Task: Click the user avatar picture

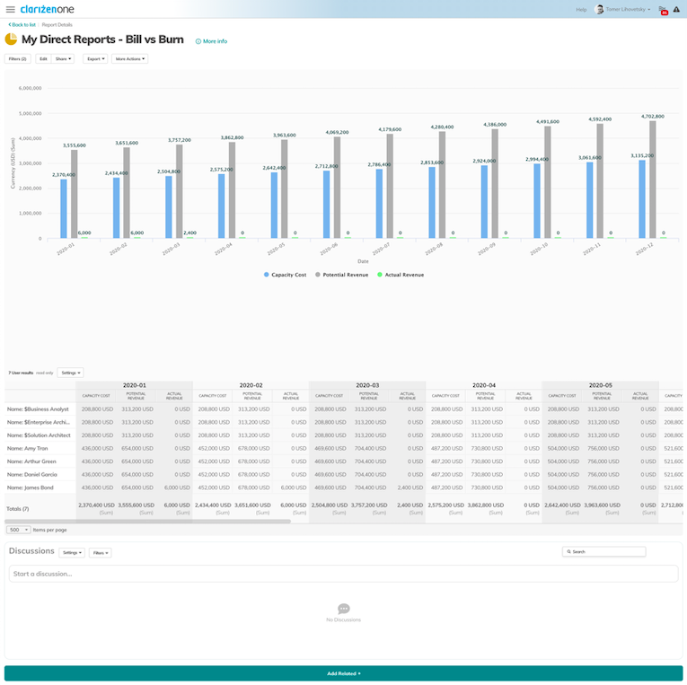Action: [x=599, y=10]
